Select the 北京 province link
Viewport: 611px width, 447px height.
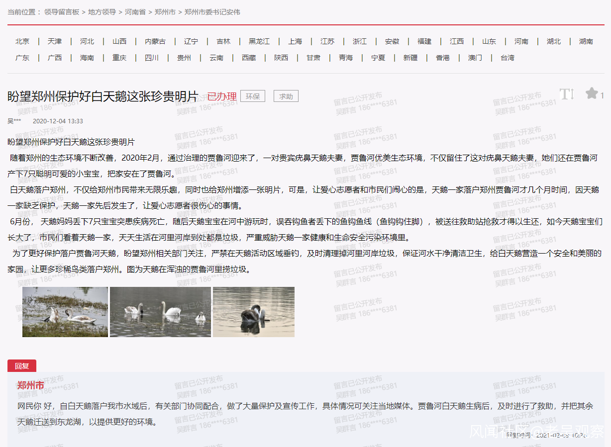click(x=22, y=41)
